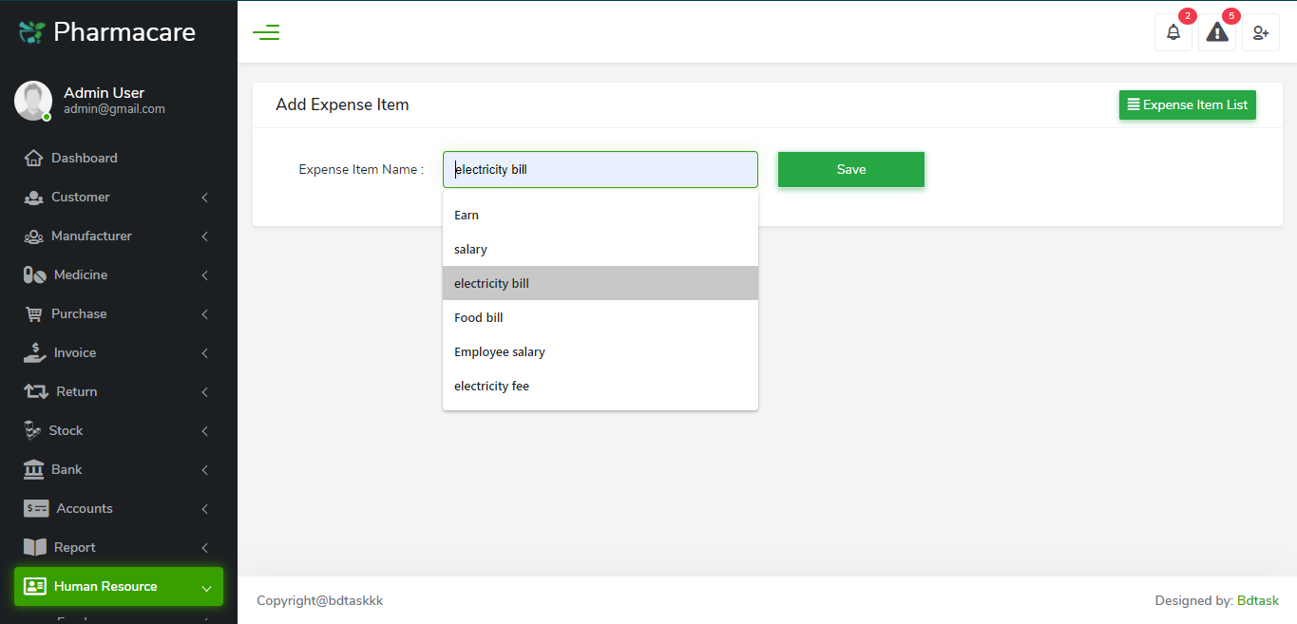Screen dimensions: 1297x624
Task: Toggle sidebar with the hamburger menu icon
Action: (266, 32)
